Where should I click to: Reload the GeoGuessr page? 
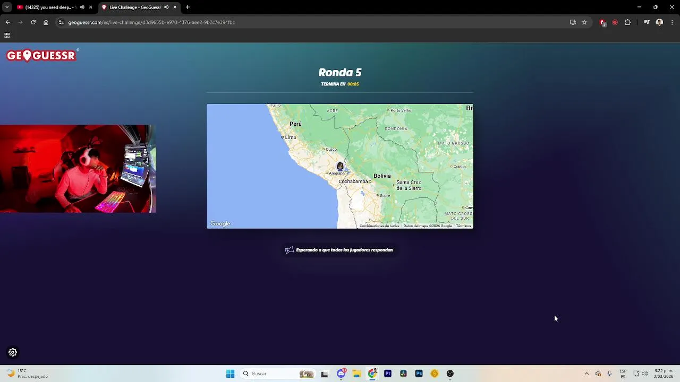coord(33,22)
